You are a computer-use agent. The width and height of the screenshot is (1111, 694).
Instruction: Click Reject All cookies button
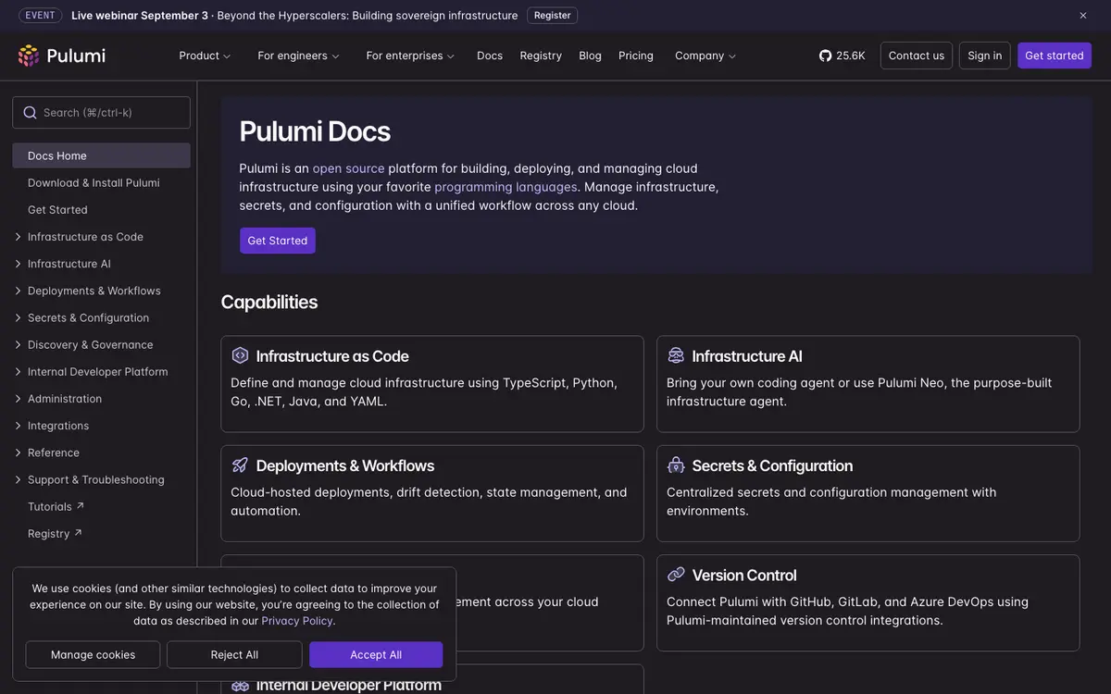(234, 655)
